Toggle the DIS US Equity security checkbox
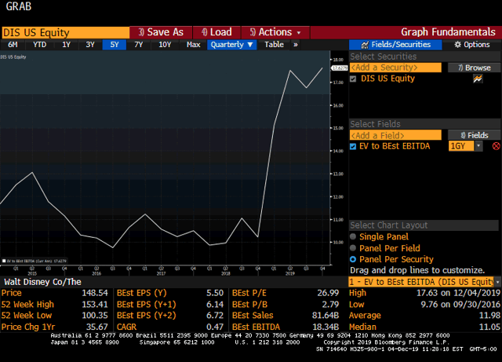The width and height of the screenshot is (502, 362). point(353,79)
